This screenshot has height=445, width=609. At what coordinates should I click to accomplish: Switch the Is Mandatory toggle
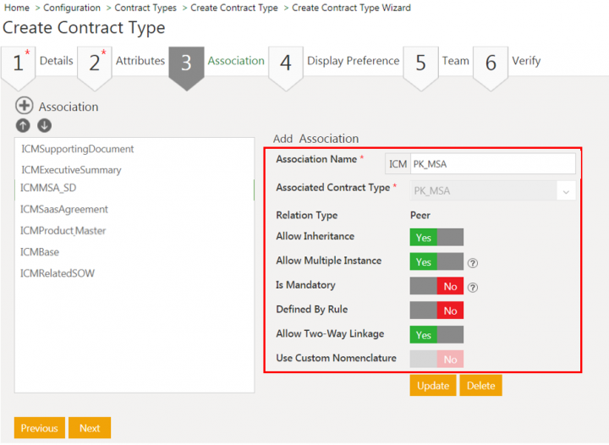coord(436,287)
